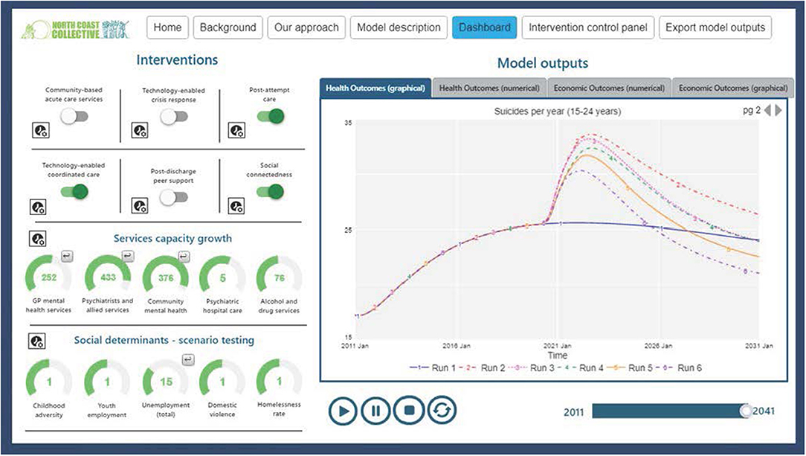Click the simulation end-year slider handle

tap(745, 410)
